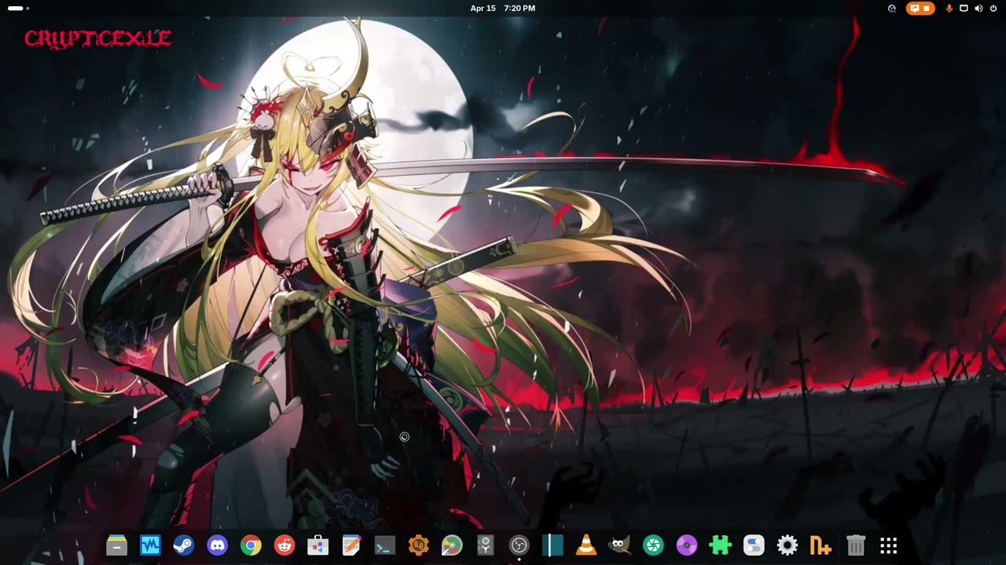
Task: Open Google Chrome from the dock
Action: pos(251,545)
